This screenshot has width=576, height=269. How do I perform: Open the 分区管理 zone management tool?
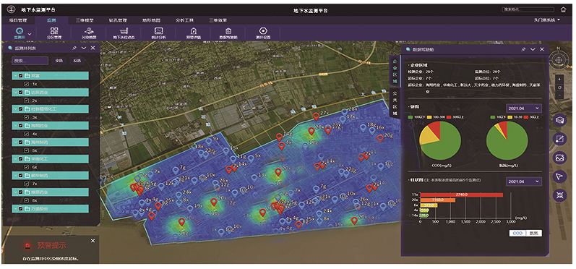pyautogui.click(x=54, y=33)
